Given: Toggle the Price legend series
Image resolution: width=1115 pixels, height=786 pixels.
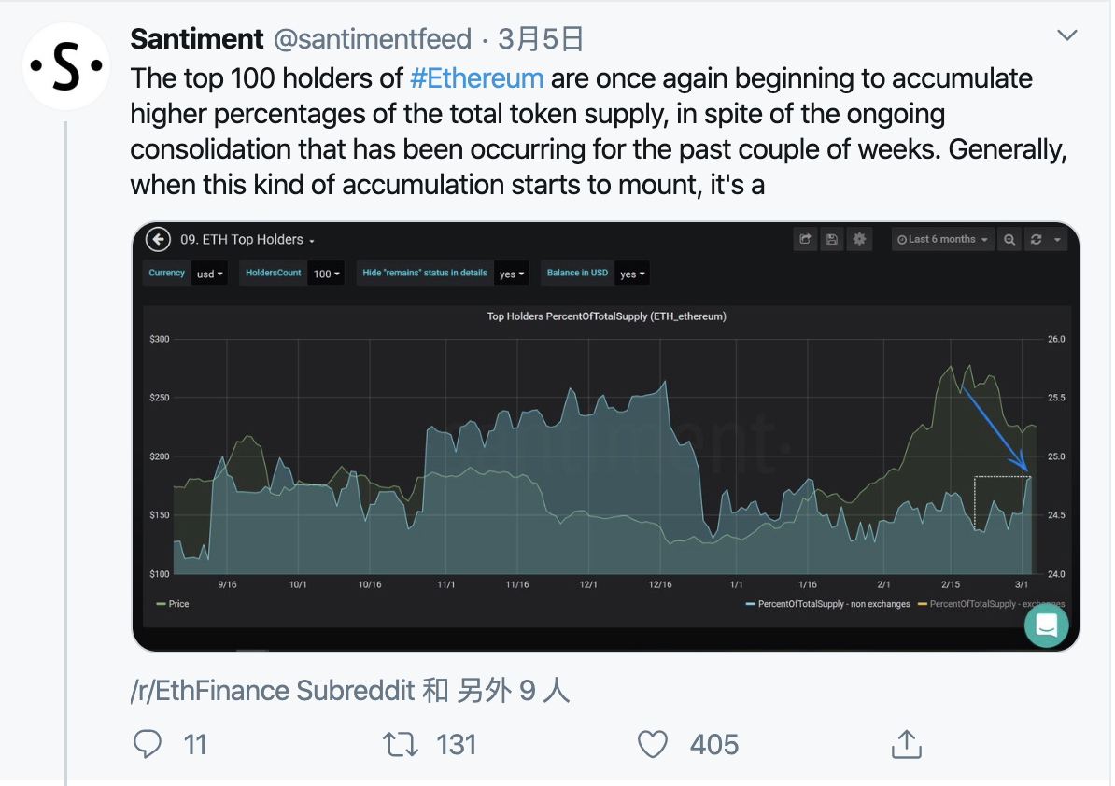Looking at the screenshot, I should (x=173, y=604).
